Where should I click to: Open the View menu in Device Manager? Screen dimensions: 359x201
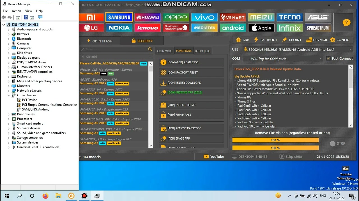29,11
